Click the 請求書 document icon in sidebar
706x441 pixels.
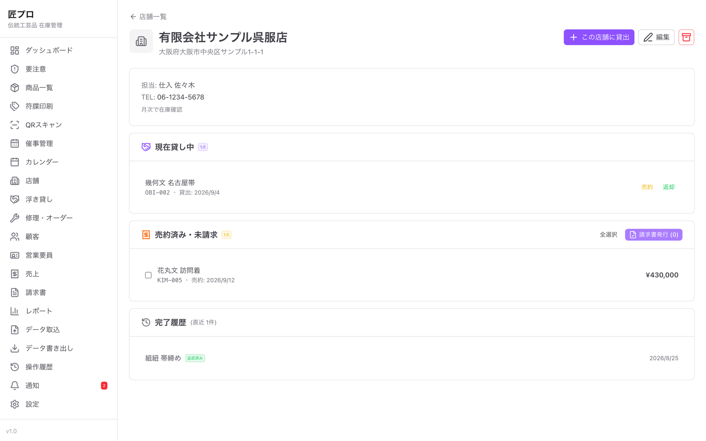click(x=15, y=292)
